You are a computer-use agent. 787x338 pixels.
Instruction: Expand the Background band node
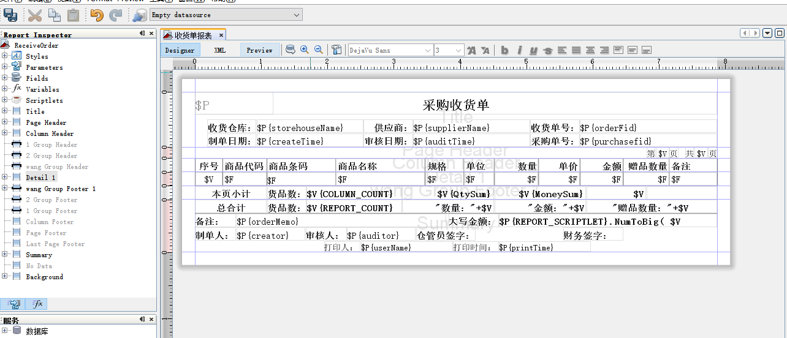coord(5,277)
